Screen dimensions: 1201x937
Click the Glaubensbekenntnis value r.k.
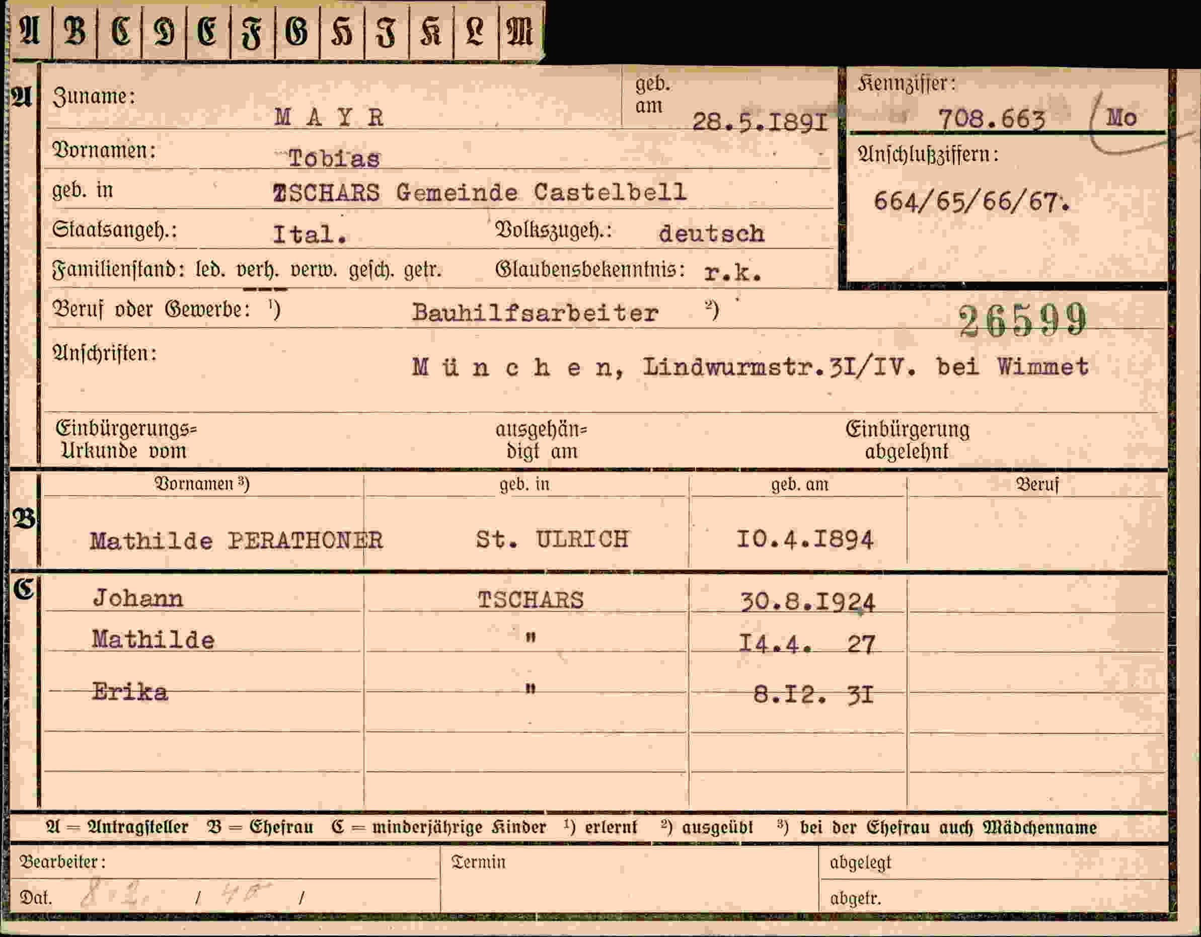tap(733, 272)
